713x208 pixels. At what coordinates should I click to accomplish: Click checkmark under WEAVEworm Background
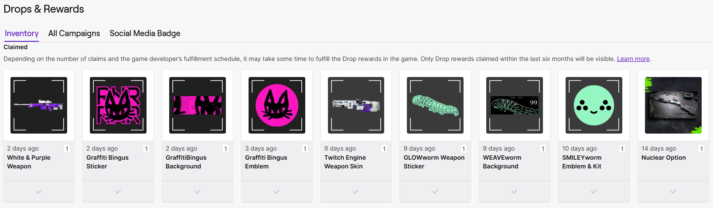pyautogui.click(x=515, y=191)
